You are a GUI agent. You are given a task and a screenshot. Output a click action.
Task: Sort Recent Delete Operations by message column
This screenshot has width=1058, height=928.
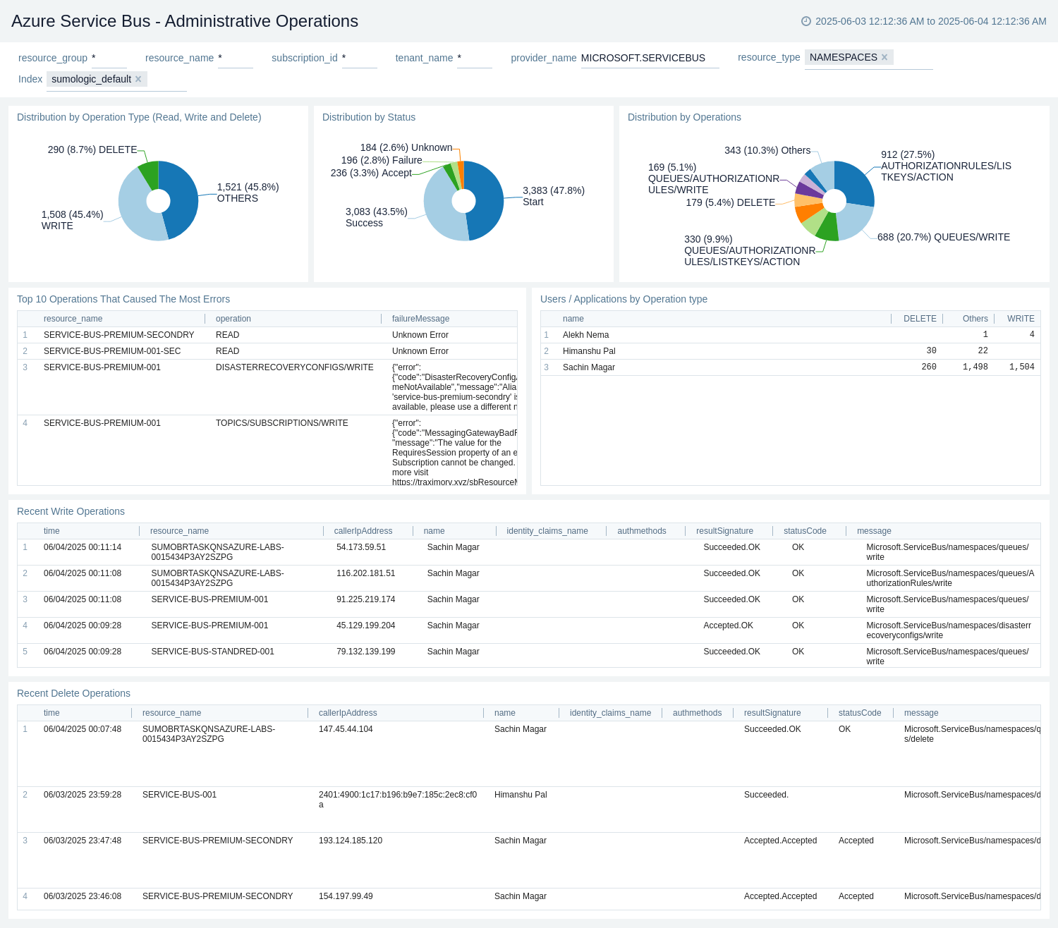click(921, 713)
